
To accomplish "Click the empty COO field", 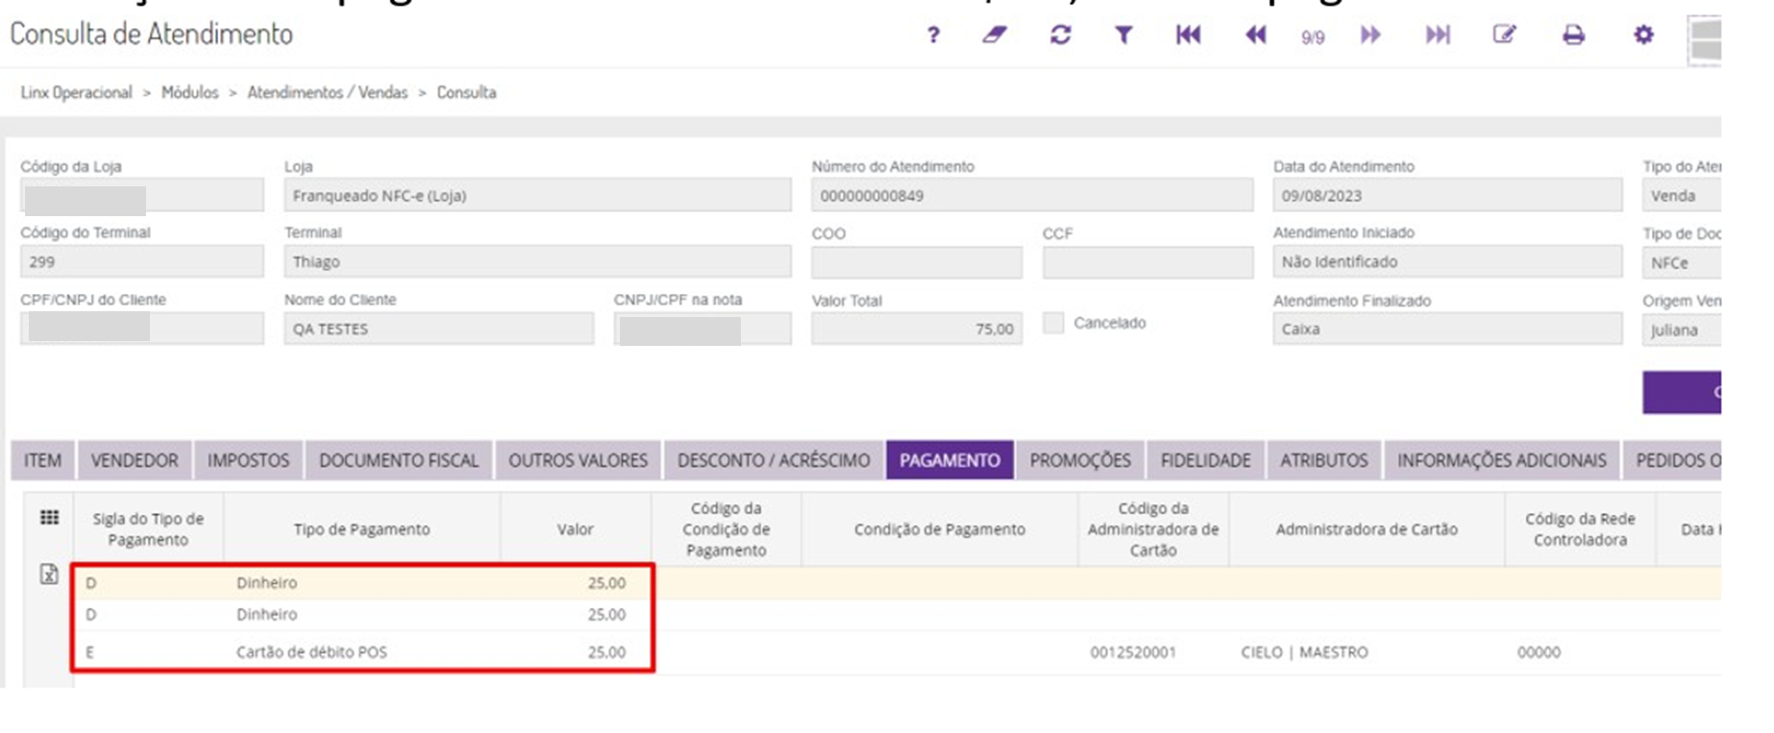I will [917, 262].
